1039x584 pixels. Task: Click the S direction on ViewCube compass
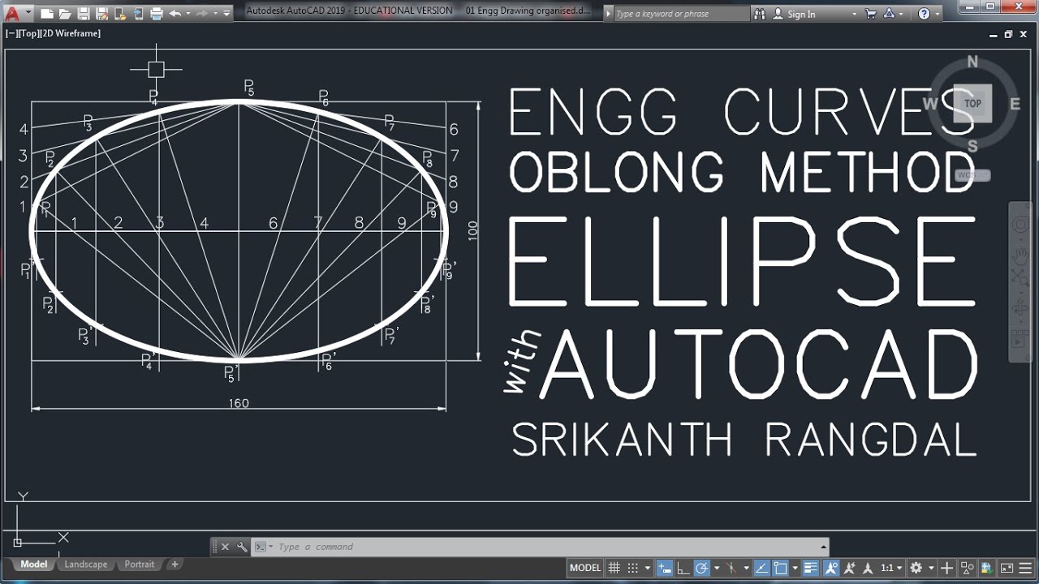972,147
